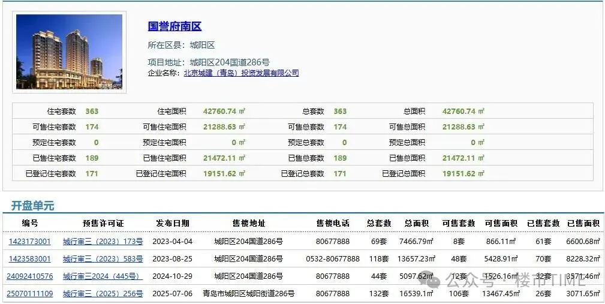Open permit 城行审三(2023)173号

[103, 242]
